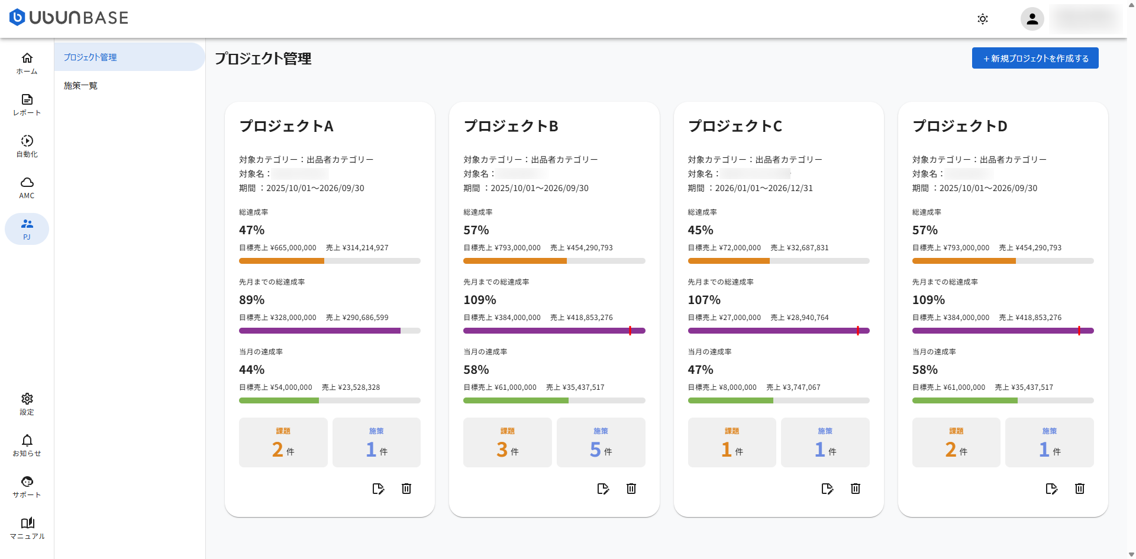Select プロジェクト管理 in the submenu
Screen dimensions: 1136x559
(90, 57)
